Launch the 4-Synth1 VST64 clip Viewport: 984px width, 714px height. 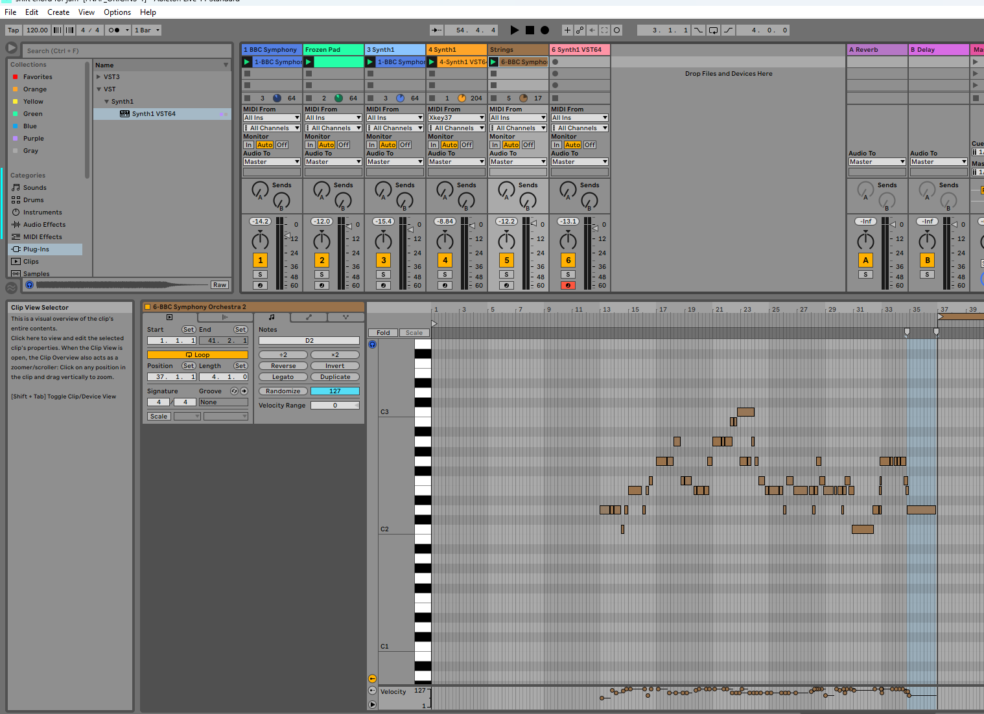click(432, 62)
